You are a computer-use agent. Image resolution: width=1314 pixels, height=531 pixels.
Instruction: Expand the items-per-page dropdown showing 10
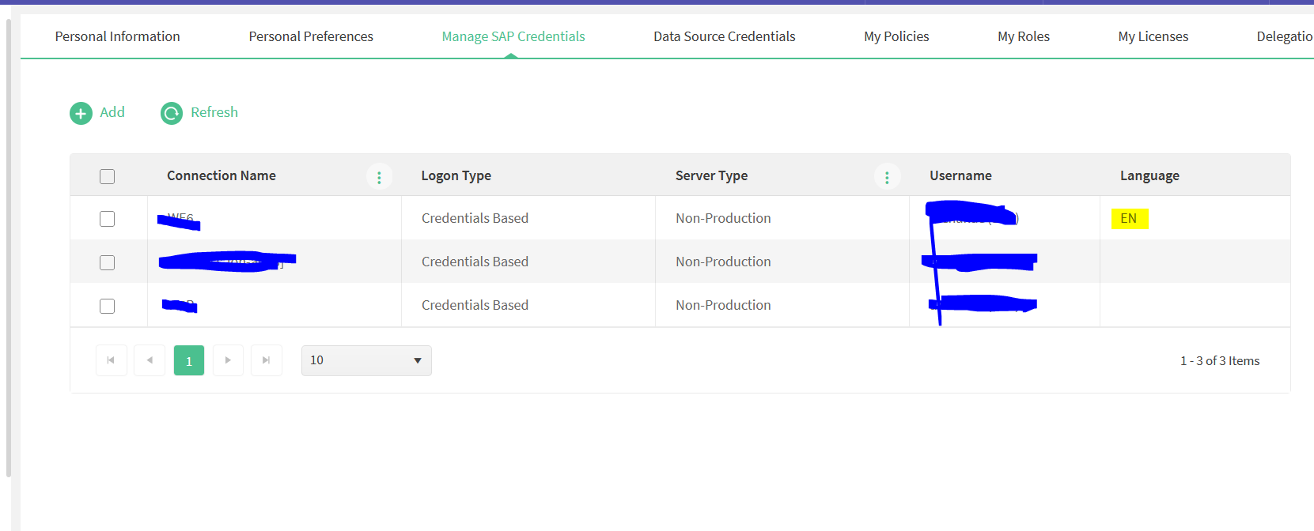(366, 360)
